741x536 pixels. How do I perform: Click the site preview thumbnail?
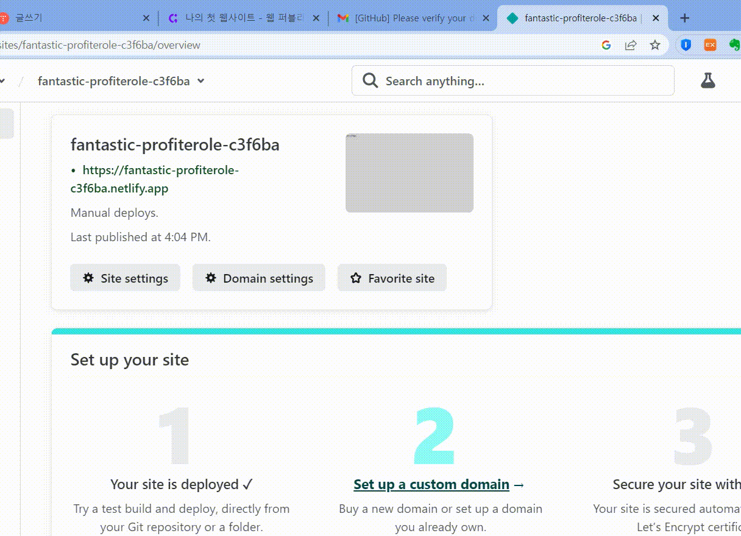pos(409,173)
